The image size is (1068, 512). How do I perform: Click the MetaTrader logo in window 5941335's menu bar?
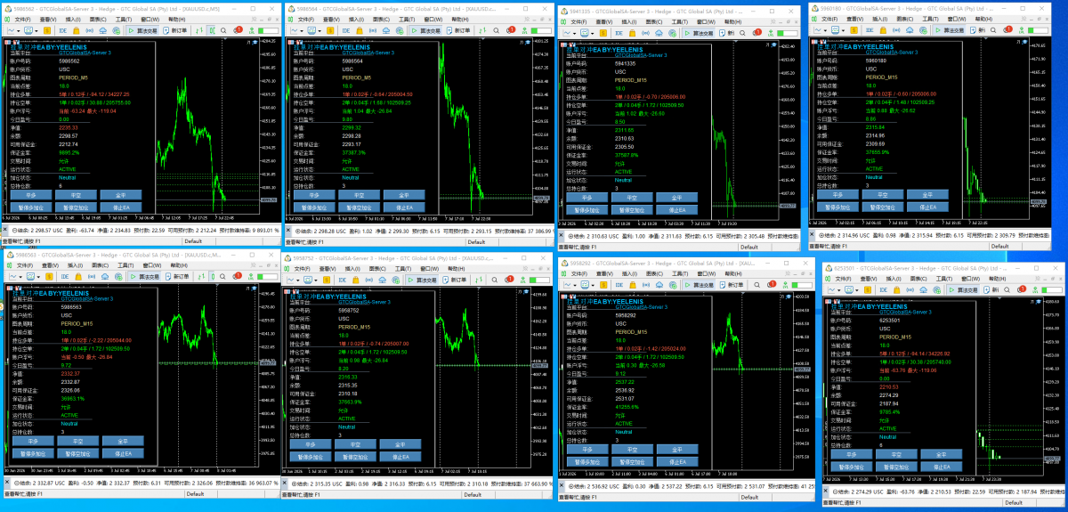(562, 21)
